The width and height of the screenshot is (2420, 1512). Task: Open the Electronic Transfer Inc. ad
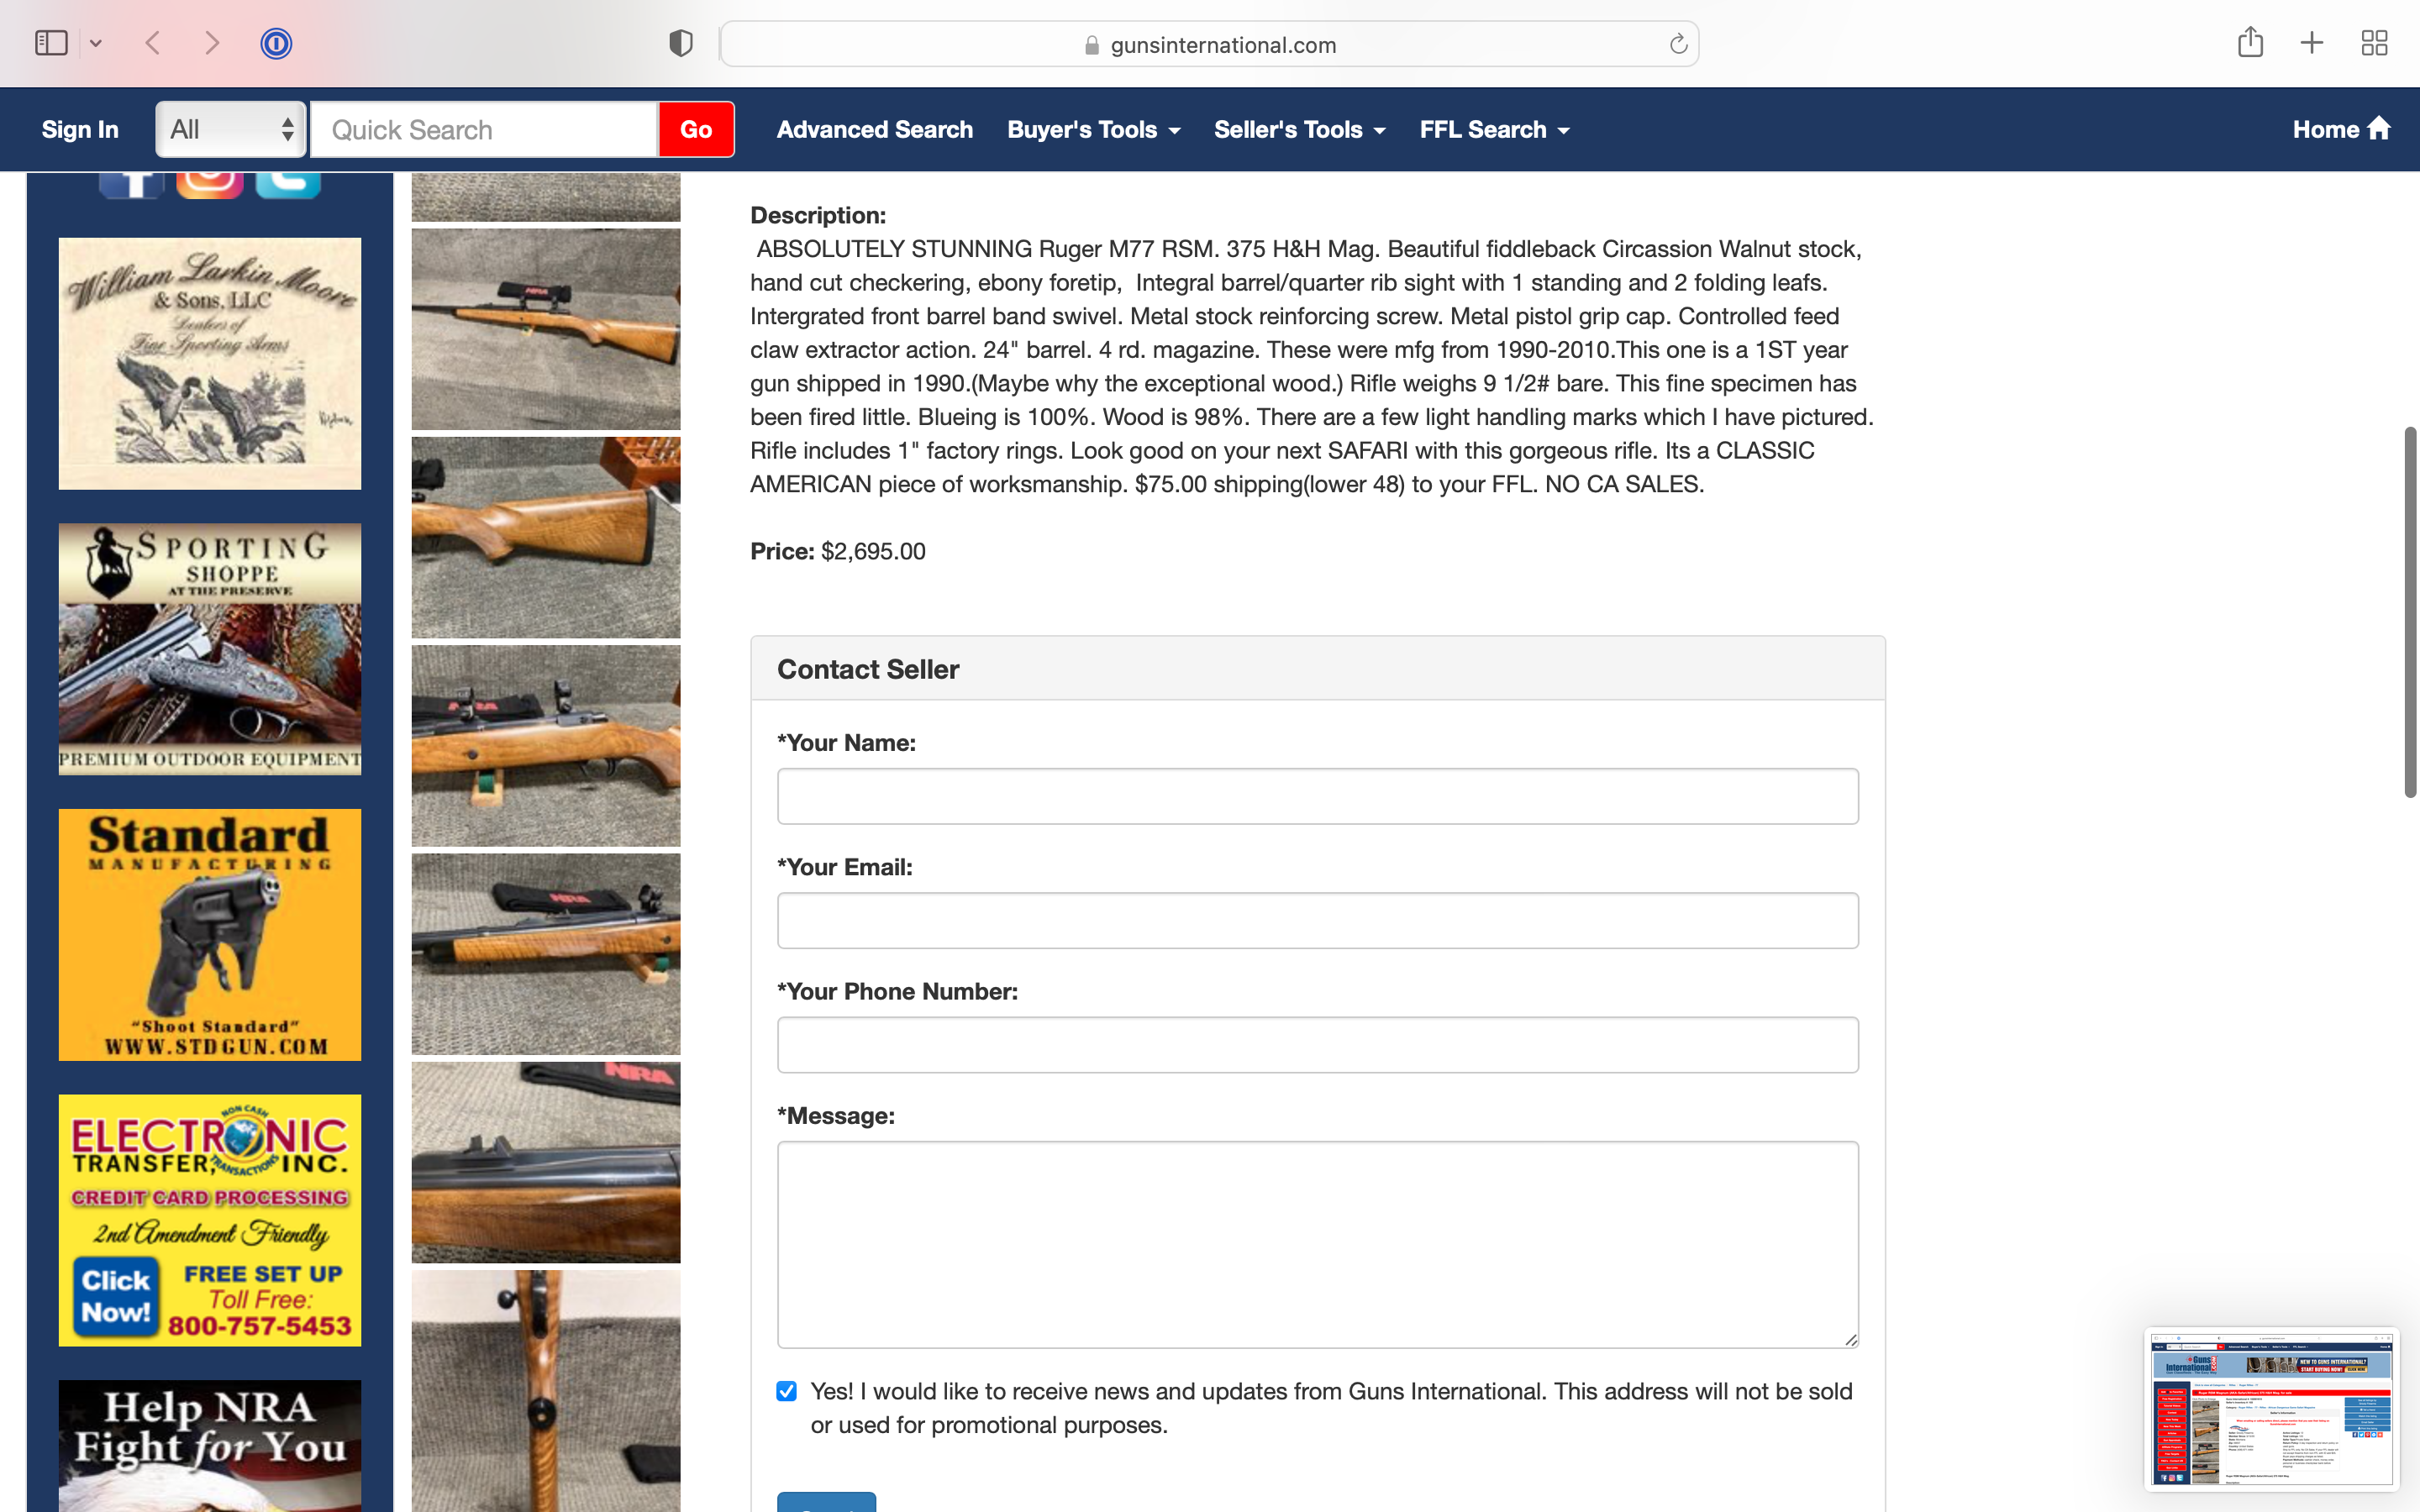tap(210, 1220)
